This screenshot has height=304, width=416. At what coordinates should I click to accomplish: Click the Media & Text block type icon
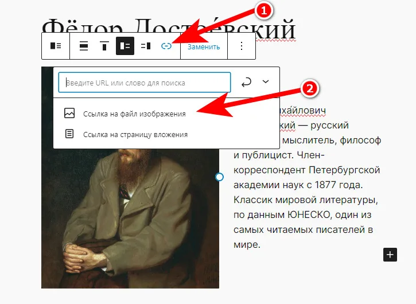pyautogui.click(x=56, y=46)
